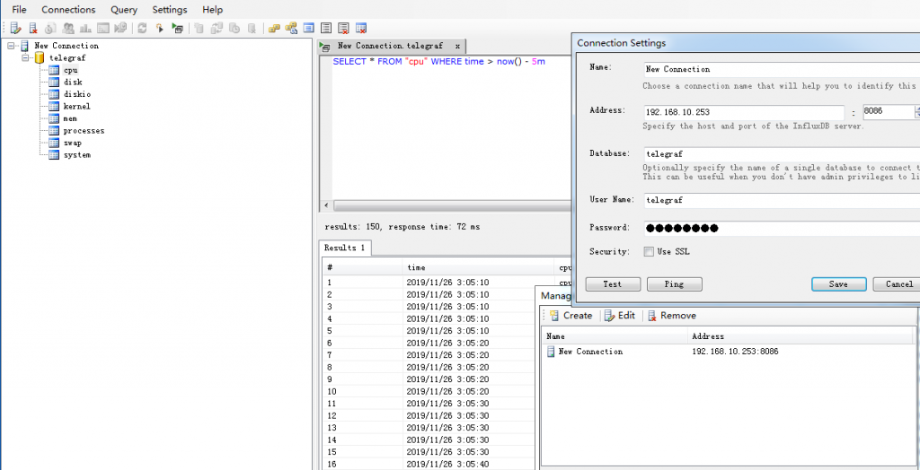The width and height of the screenshot is (920, 470).
Task: Collapse the telegraf database node
Action: click(26, 57)
